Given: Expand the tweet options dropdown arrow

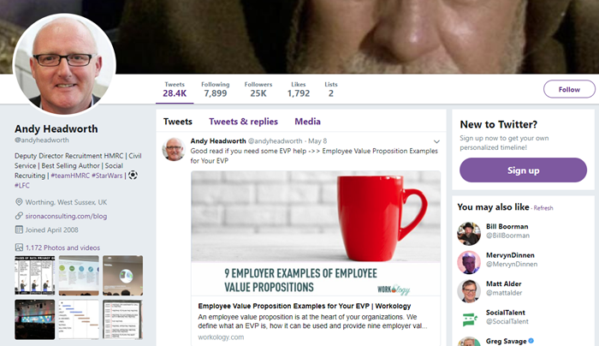Looking at the screenshot, I should (436, 141).
